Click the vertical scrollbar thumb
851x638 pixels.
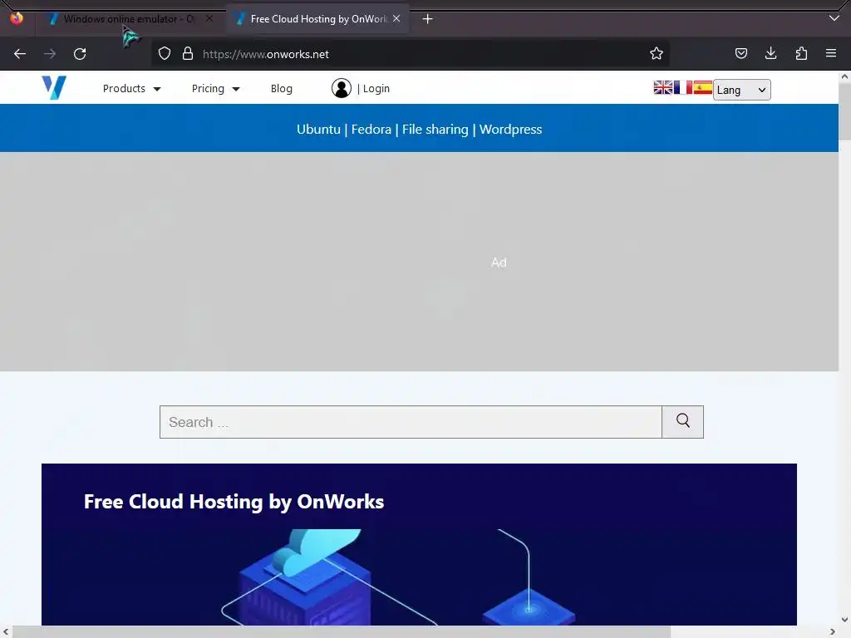point(844,112)
